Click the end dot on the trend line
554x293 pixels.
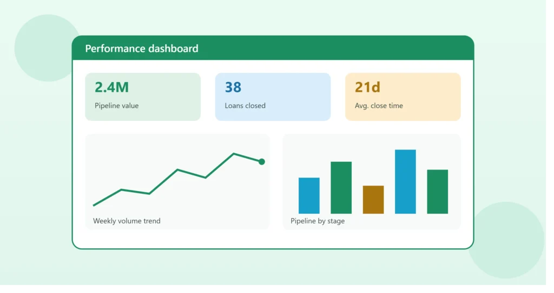tap(261, 162)
